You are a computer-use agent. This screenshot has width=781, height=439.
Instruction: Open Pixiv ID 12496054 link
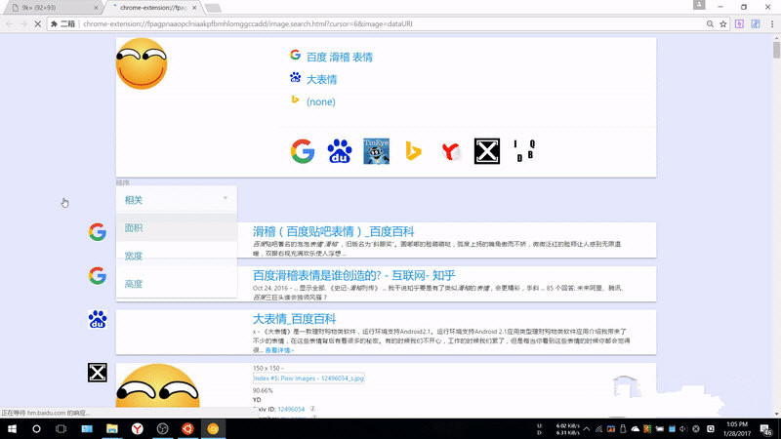pos(291,409)
